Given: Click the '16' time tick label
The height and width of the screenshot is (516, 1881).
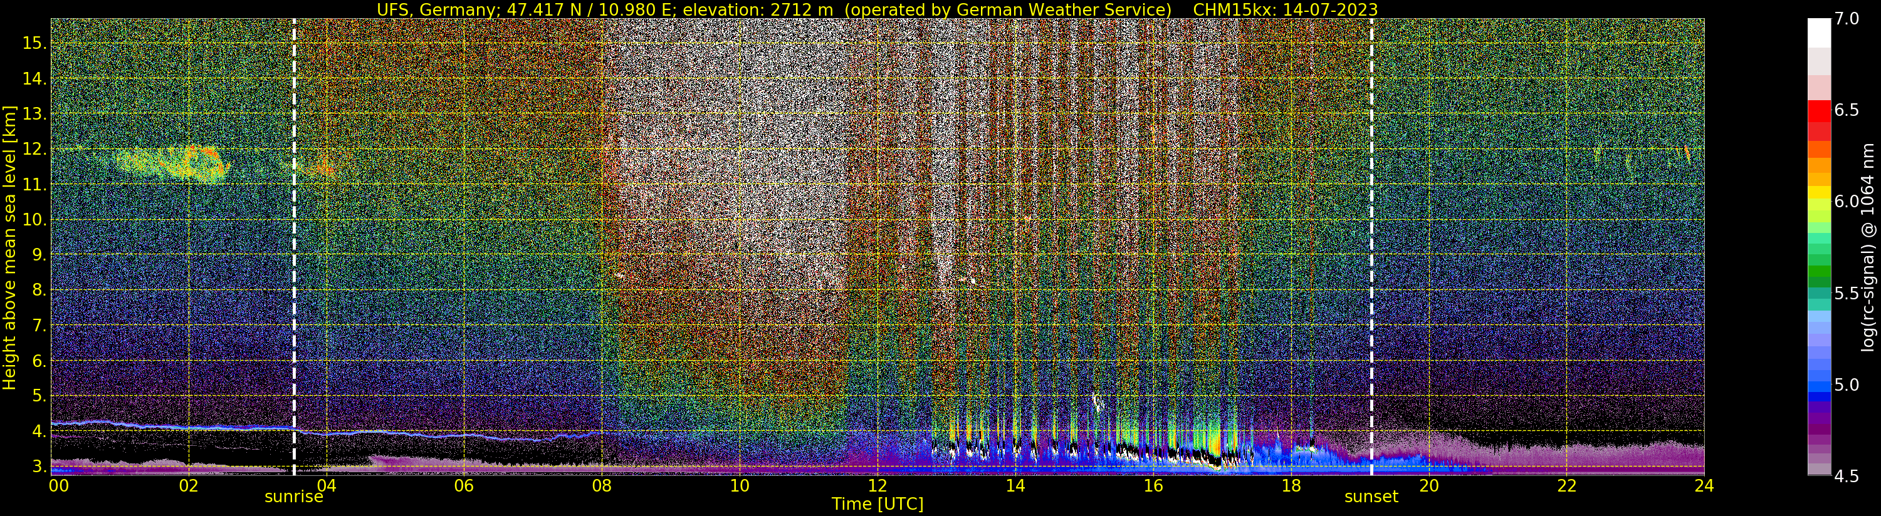Looking at the screenshot, I should 1153,485.
